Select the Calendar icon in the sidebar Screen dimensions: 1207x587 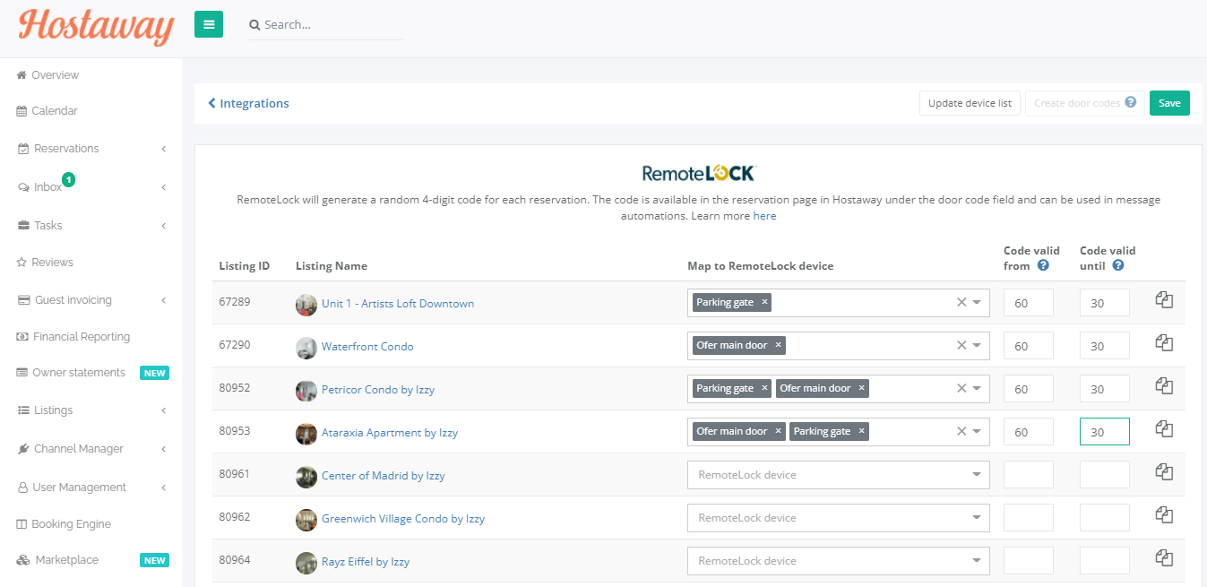click(20, 110)
